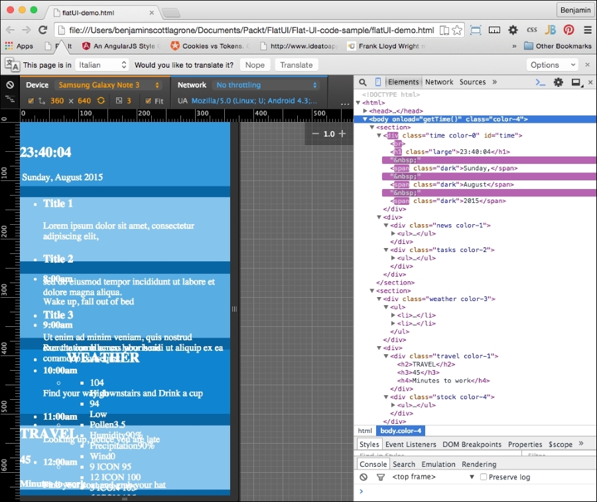Toggle the Preserve log checkbox

tap(484, 477)
